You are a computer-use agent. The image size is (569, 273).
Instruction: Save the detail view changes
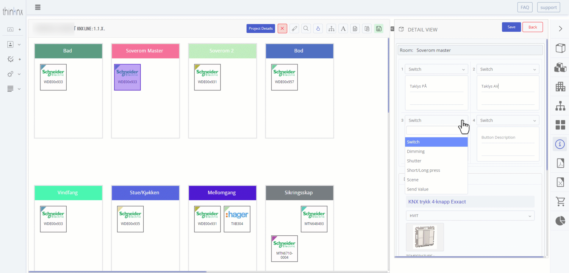click(511, 27)
